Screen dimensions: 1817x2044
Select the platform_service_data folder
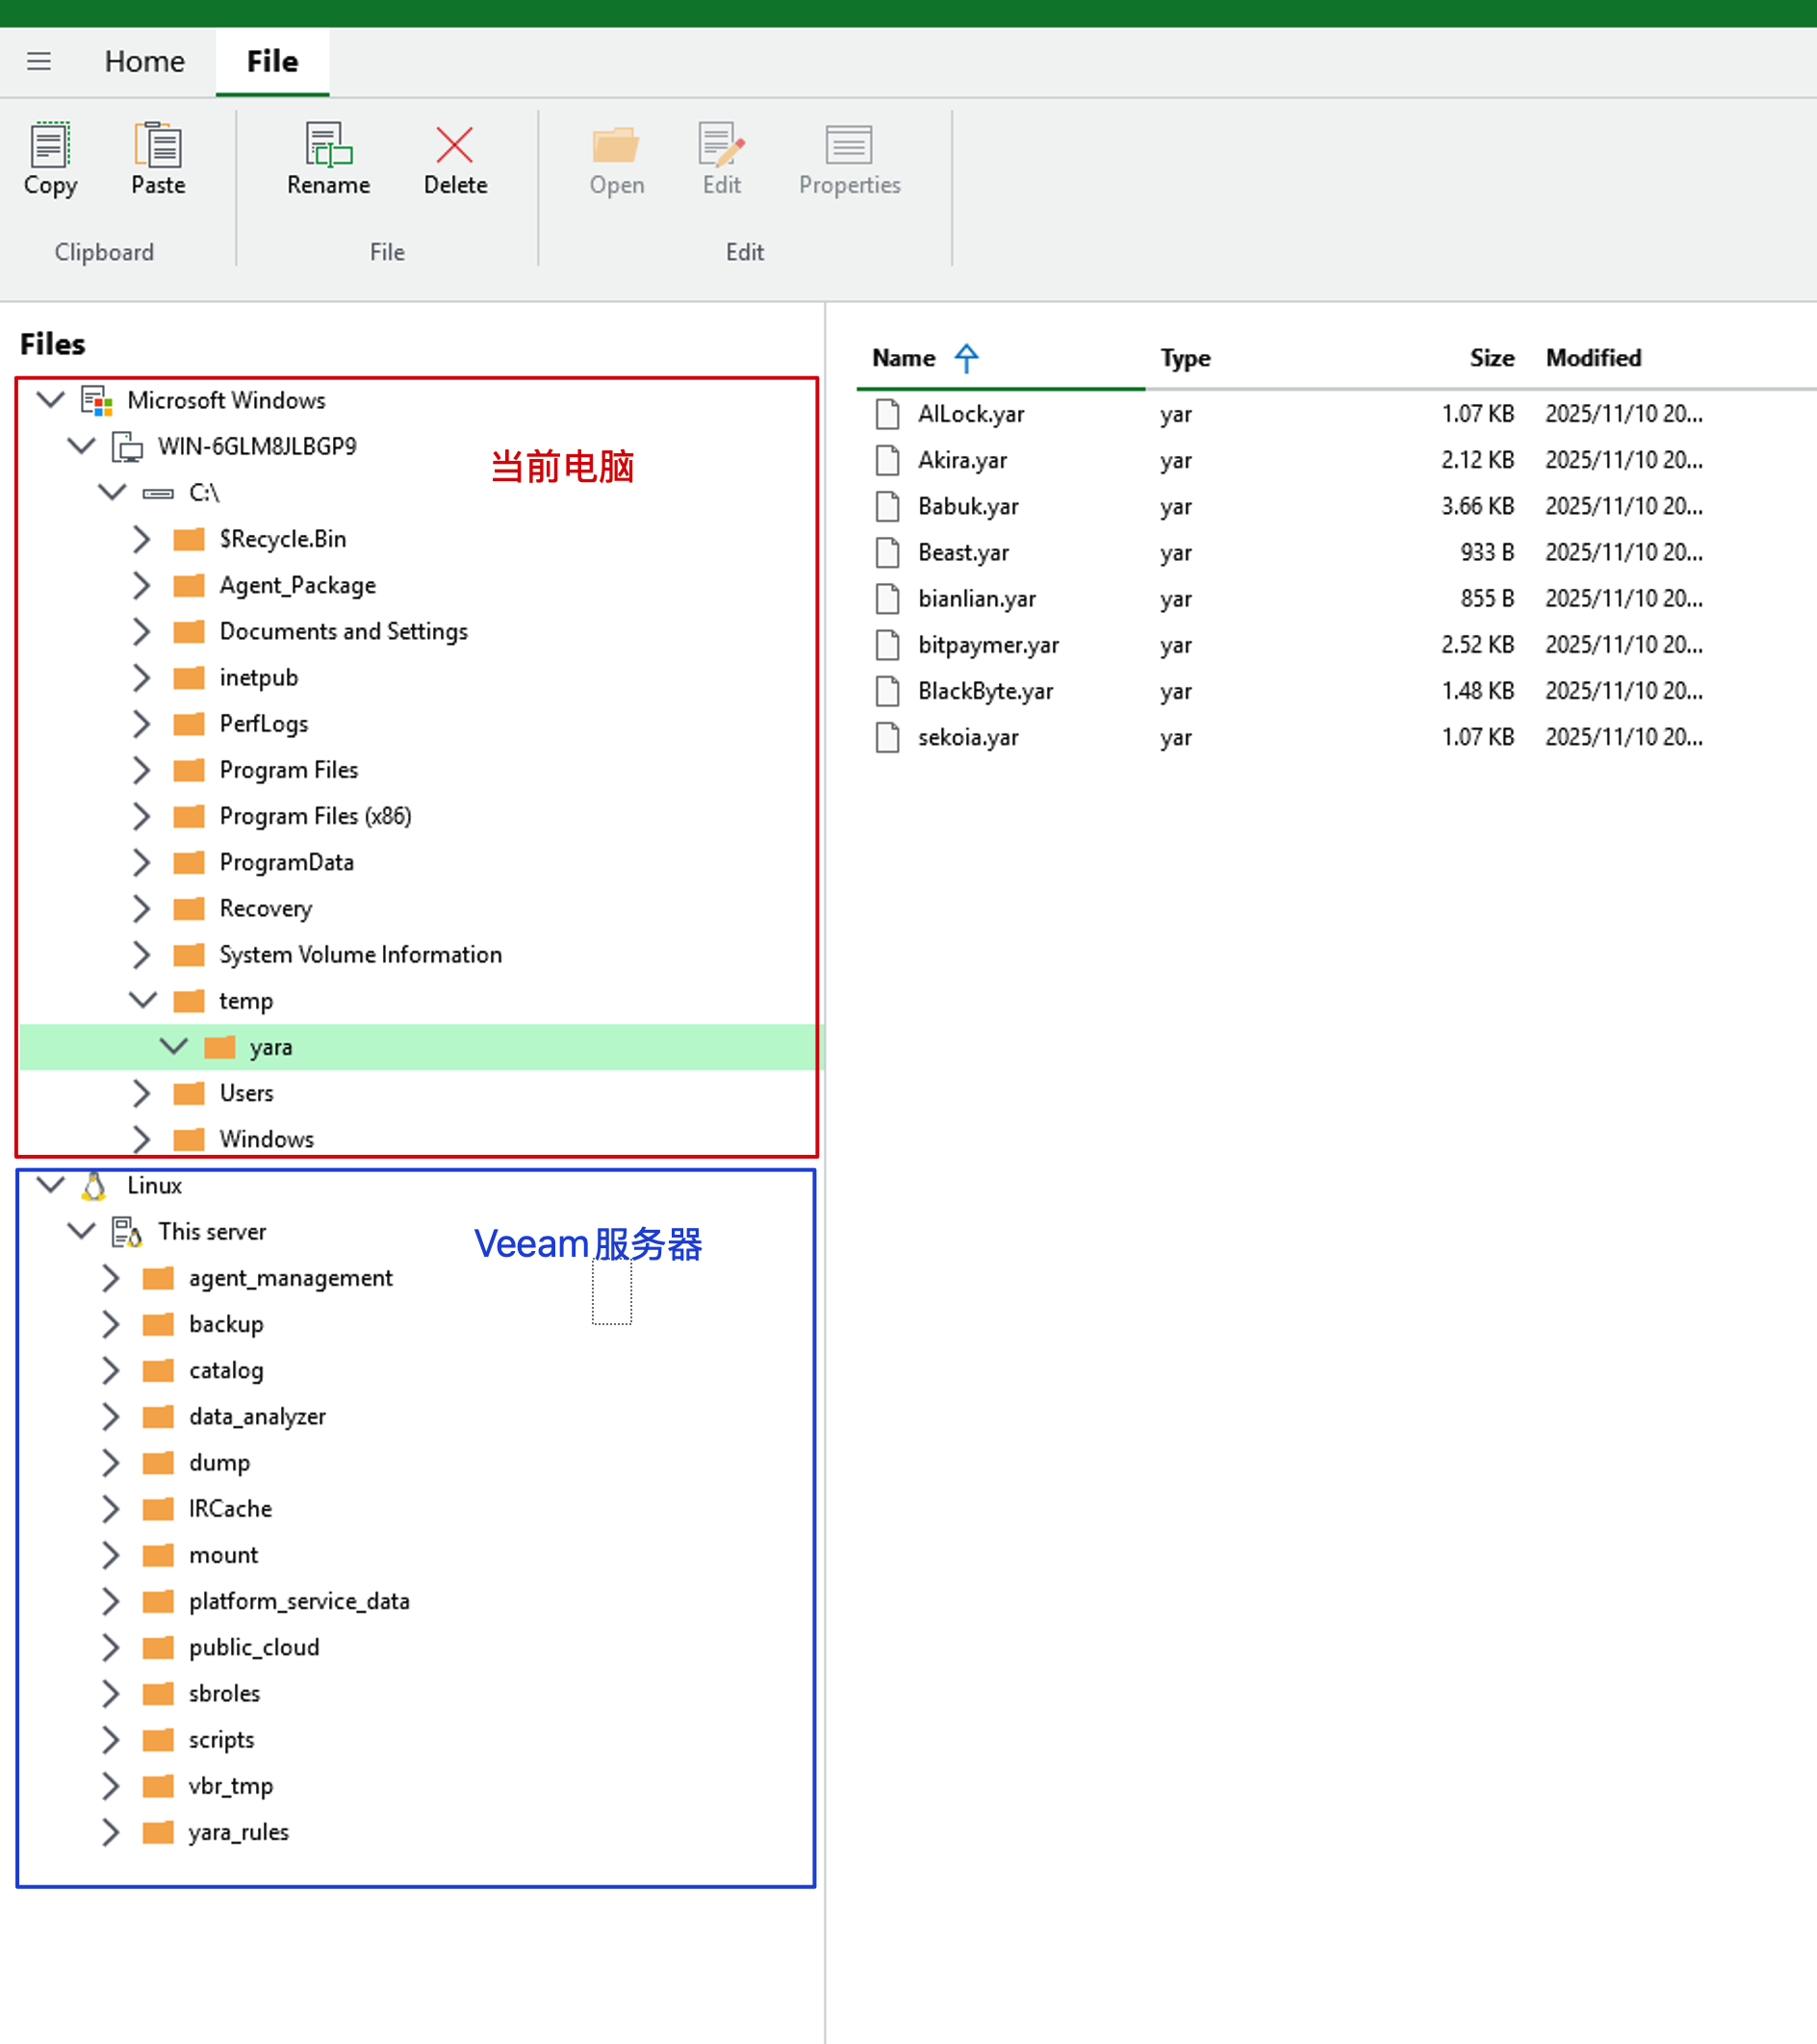click(x=300, y=1601)
